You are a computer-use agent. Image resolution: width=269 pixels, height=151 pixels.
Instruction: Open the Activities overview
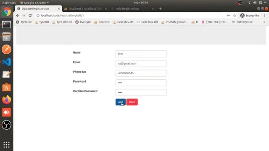click(9, 3)
